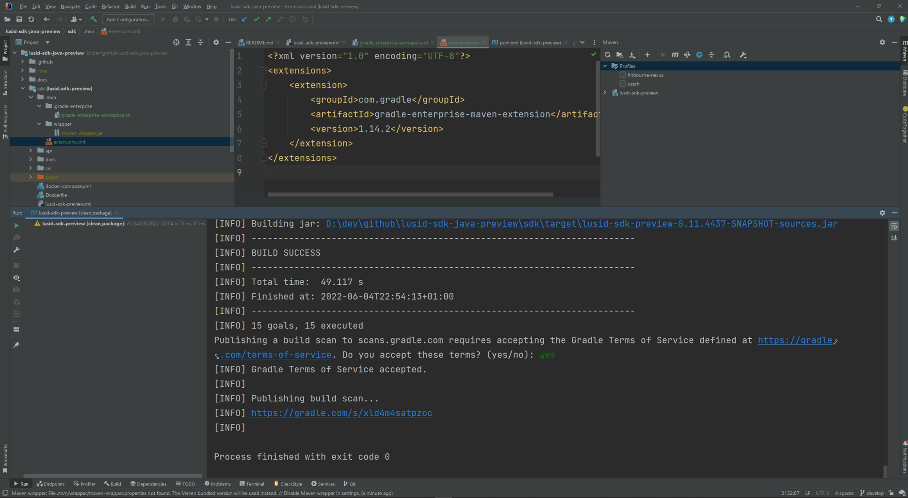Select maven-wrapper.jar in project tree

pyautogui.click(x=82, y=133)
